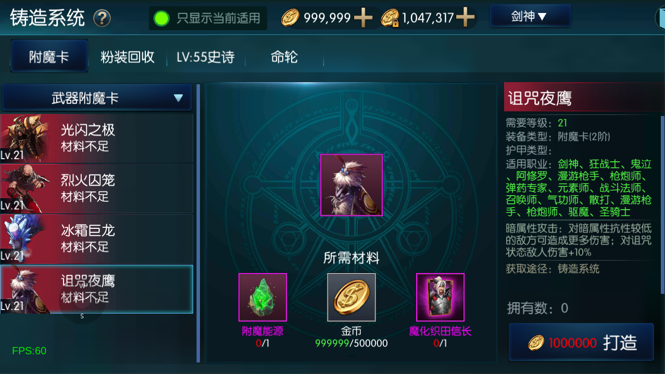The height and width of the screenshot is (374, 665).
Task: Open the 命轮 tab
Action: pyautogui.click(x=284, y=57)
